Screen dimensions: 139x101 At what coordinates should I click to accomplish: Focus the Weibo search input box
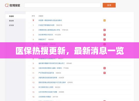tap(62, 5)
